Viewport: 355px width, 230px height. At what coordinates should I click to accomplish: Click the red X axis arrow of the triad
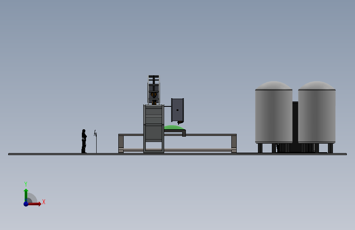(x=34, y=204)
